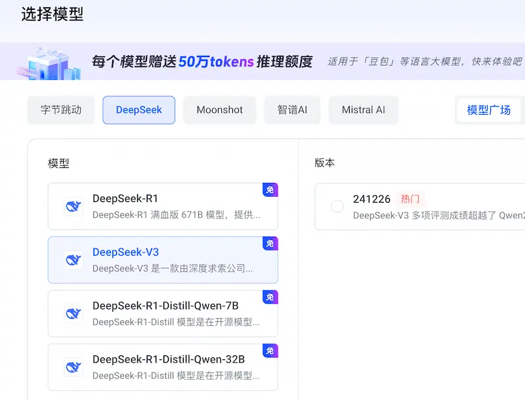525x400 pixels.
Task: Switch to the Mistral AI tab
Action: [x=363, y=110]
